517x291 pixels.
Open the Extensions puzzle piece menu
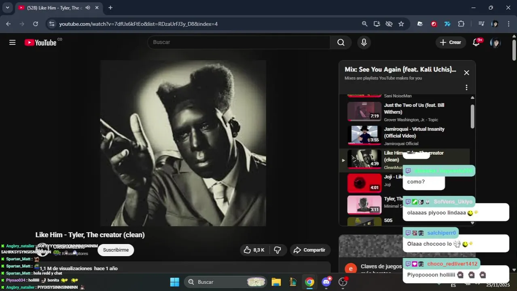(461, 24)
